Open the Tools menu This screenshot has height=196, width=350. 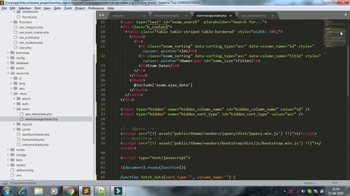tap(68, 8)
